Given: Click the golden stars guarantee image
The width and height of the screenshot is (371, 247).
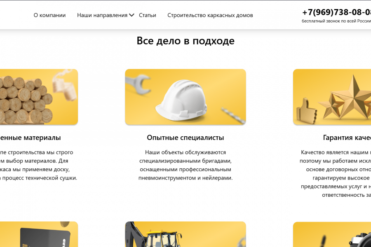Looking at the screenshot, I should [x=332, y=97].
